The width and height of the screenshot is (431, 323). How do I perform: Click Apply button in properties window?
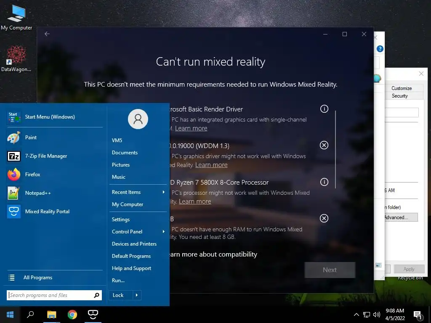409,269
